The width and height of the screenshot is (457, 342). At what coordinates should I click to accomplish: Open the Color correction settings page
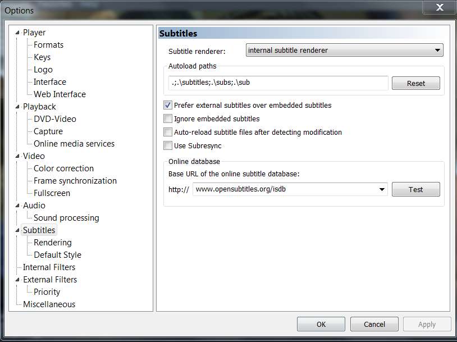63,168
